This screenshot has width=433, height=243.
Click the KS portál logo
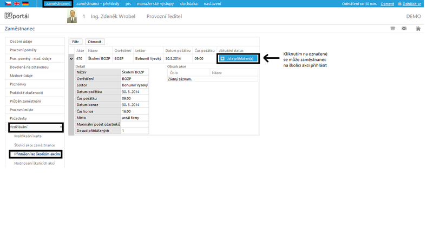coord(17,16)
